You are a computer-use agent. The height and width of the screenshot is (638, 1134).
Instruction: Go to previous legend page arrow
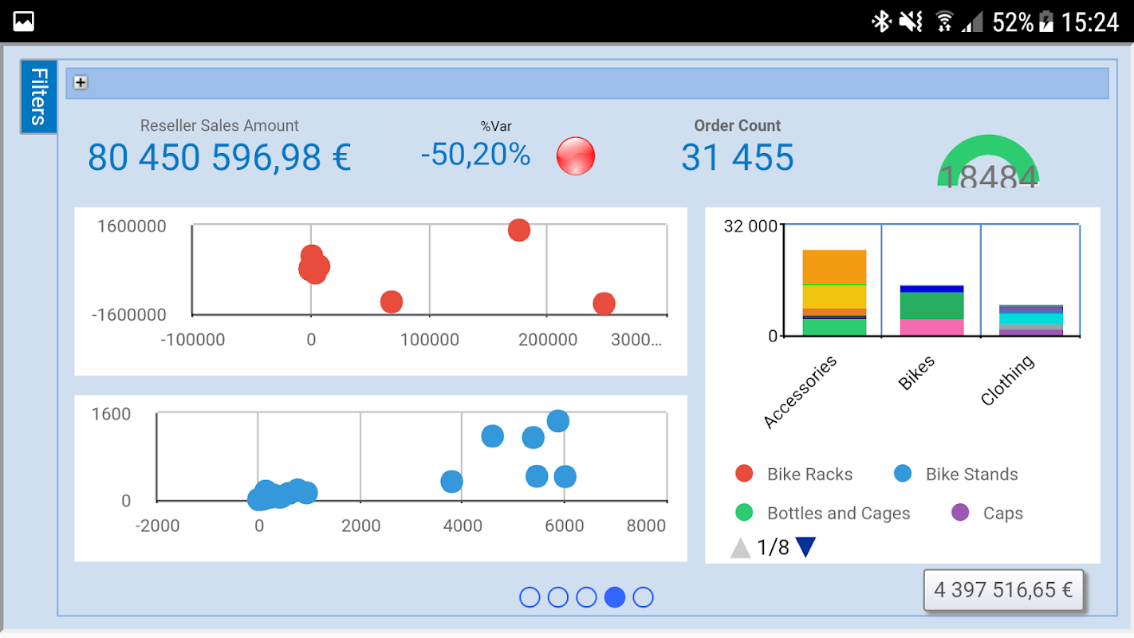pos(741,548)
